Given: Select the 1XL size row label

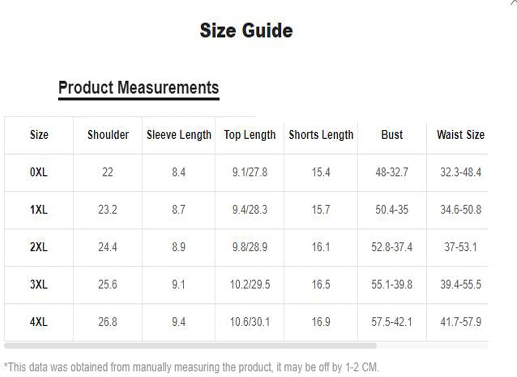Looking at the screenshot, I should point(39,210).
